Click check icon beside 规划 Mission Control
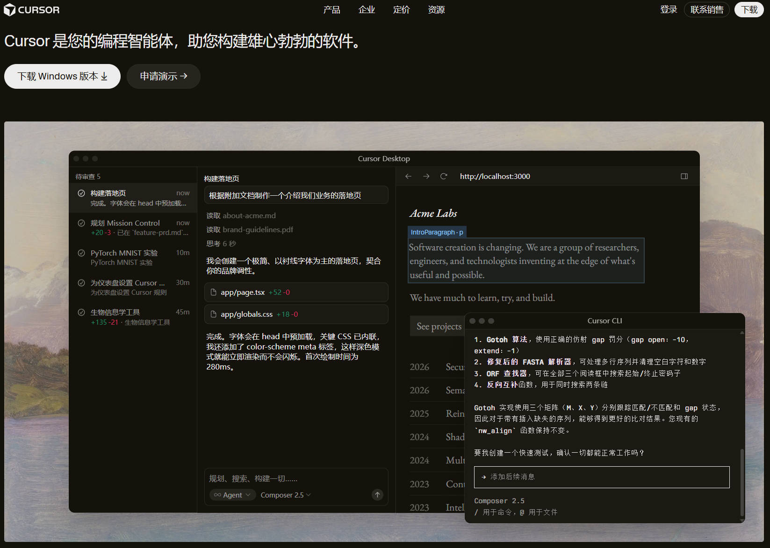Screen dimensions: 770x548 [x=81, y=223]
